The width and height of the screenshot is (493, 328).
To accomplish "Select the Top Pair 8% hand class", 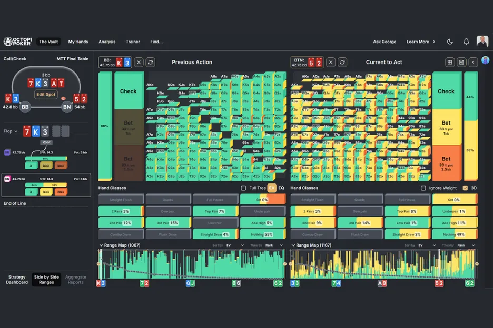I will pyautogui.click(x=408, y=211).
